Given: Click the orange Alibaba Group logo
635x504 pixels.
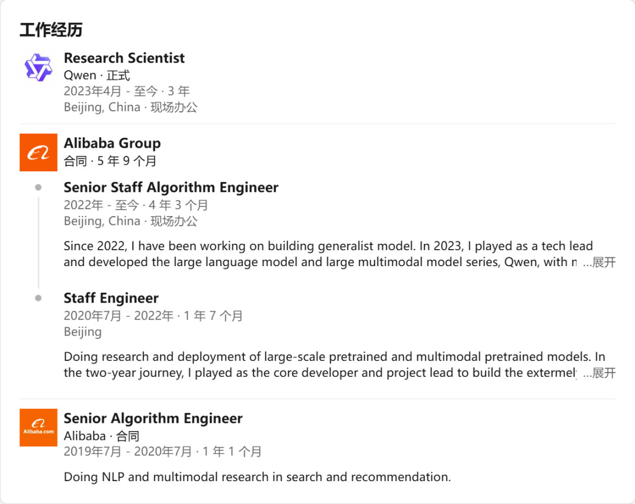Looking at the screenshot, I should 38,152.
